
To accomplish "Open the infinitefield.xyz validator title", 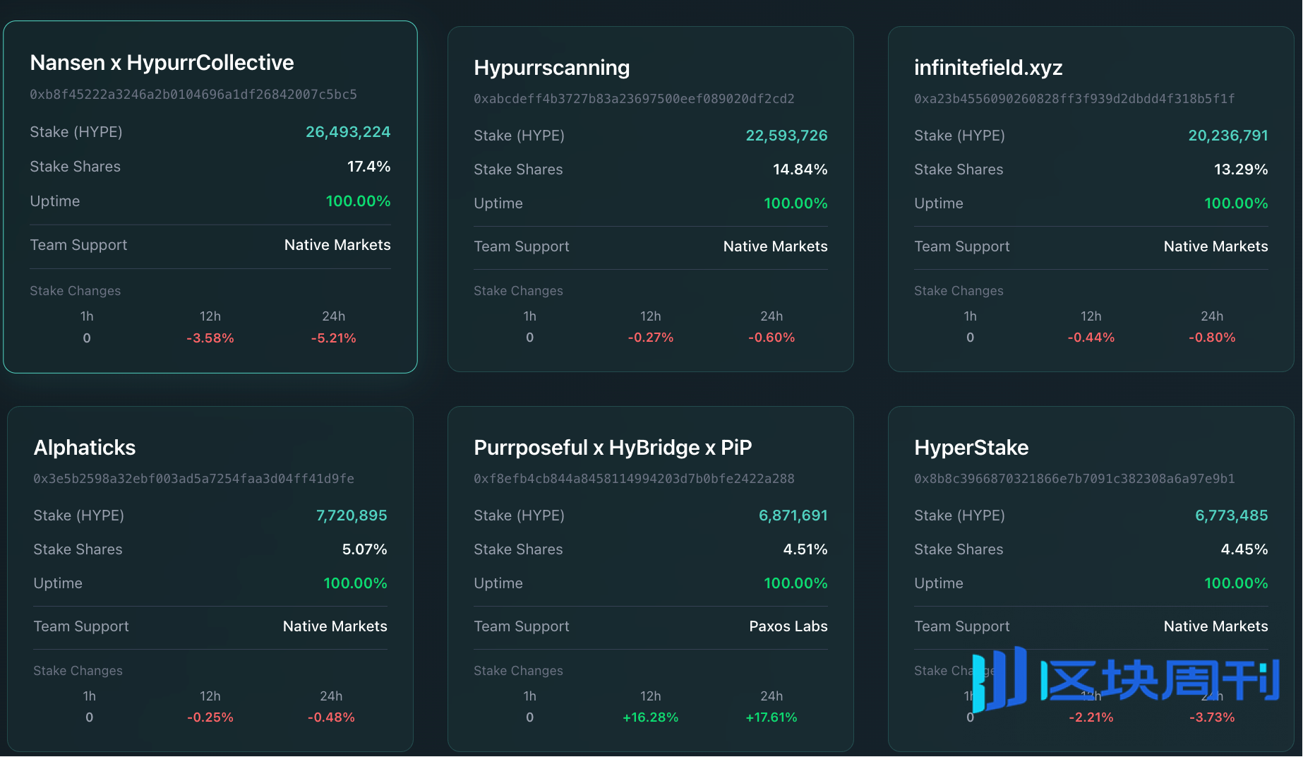I will click(988, 68).
